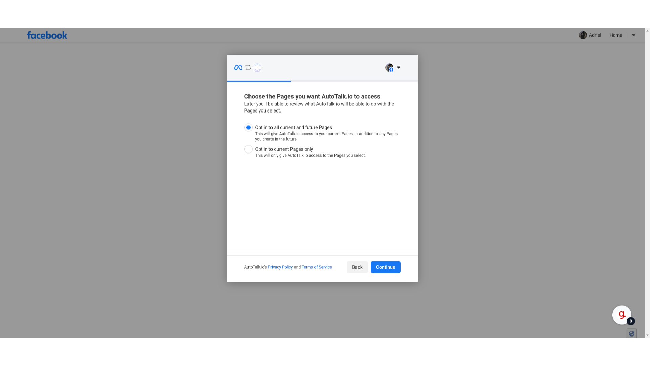Click the Grammarly badge showing 8
Viewport: 650px width, 366px height.
631,321
